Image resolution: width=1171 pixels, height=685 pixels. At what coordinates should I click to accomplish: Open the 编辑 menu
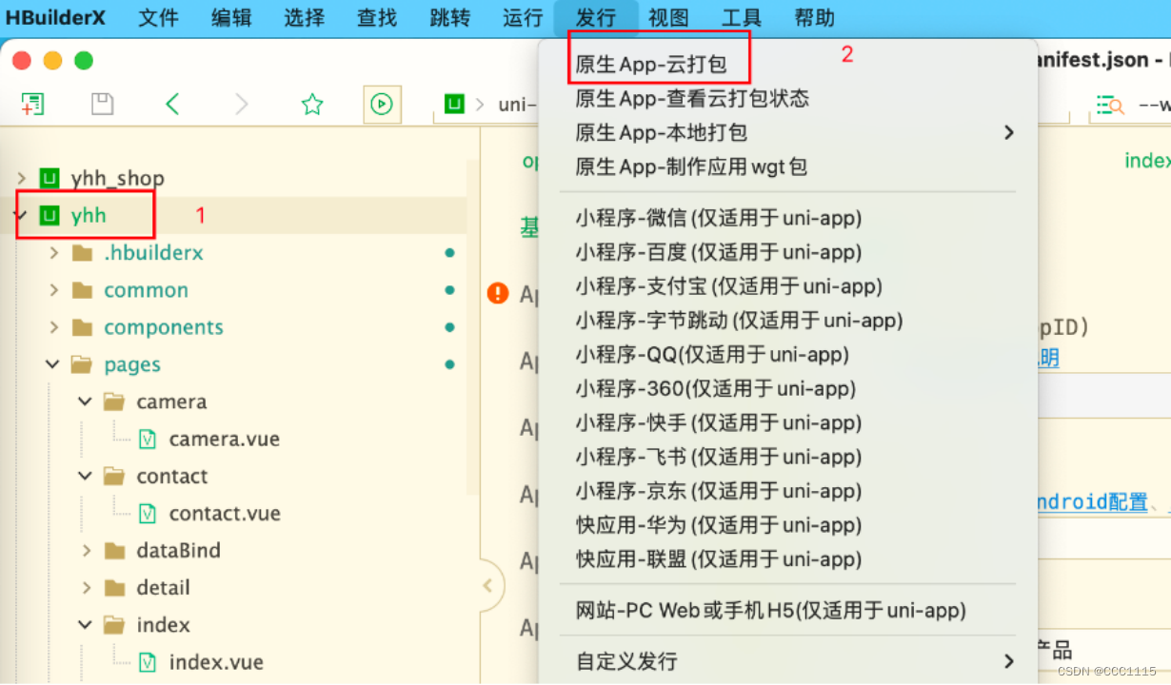click(x=231, y=17)
